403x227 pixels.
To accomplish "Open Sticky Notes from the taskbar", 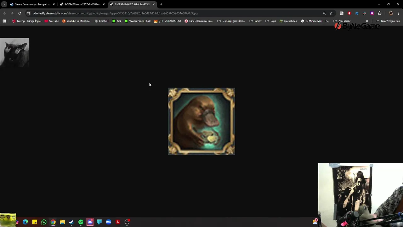I will coord(35,222).
